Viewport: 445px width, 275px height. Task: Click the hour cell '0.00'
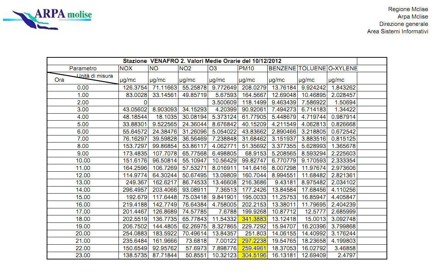tap(83, 88)
